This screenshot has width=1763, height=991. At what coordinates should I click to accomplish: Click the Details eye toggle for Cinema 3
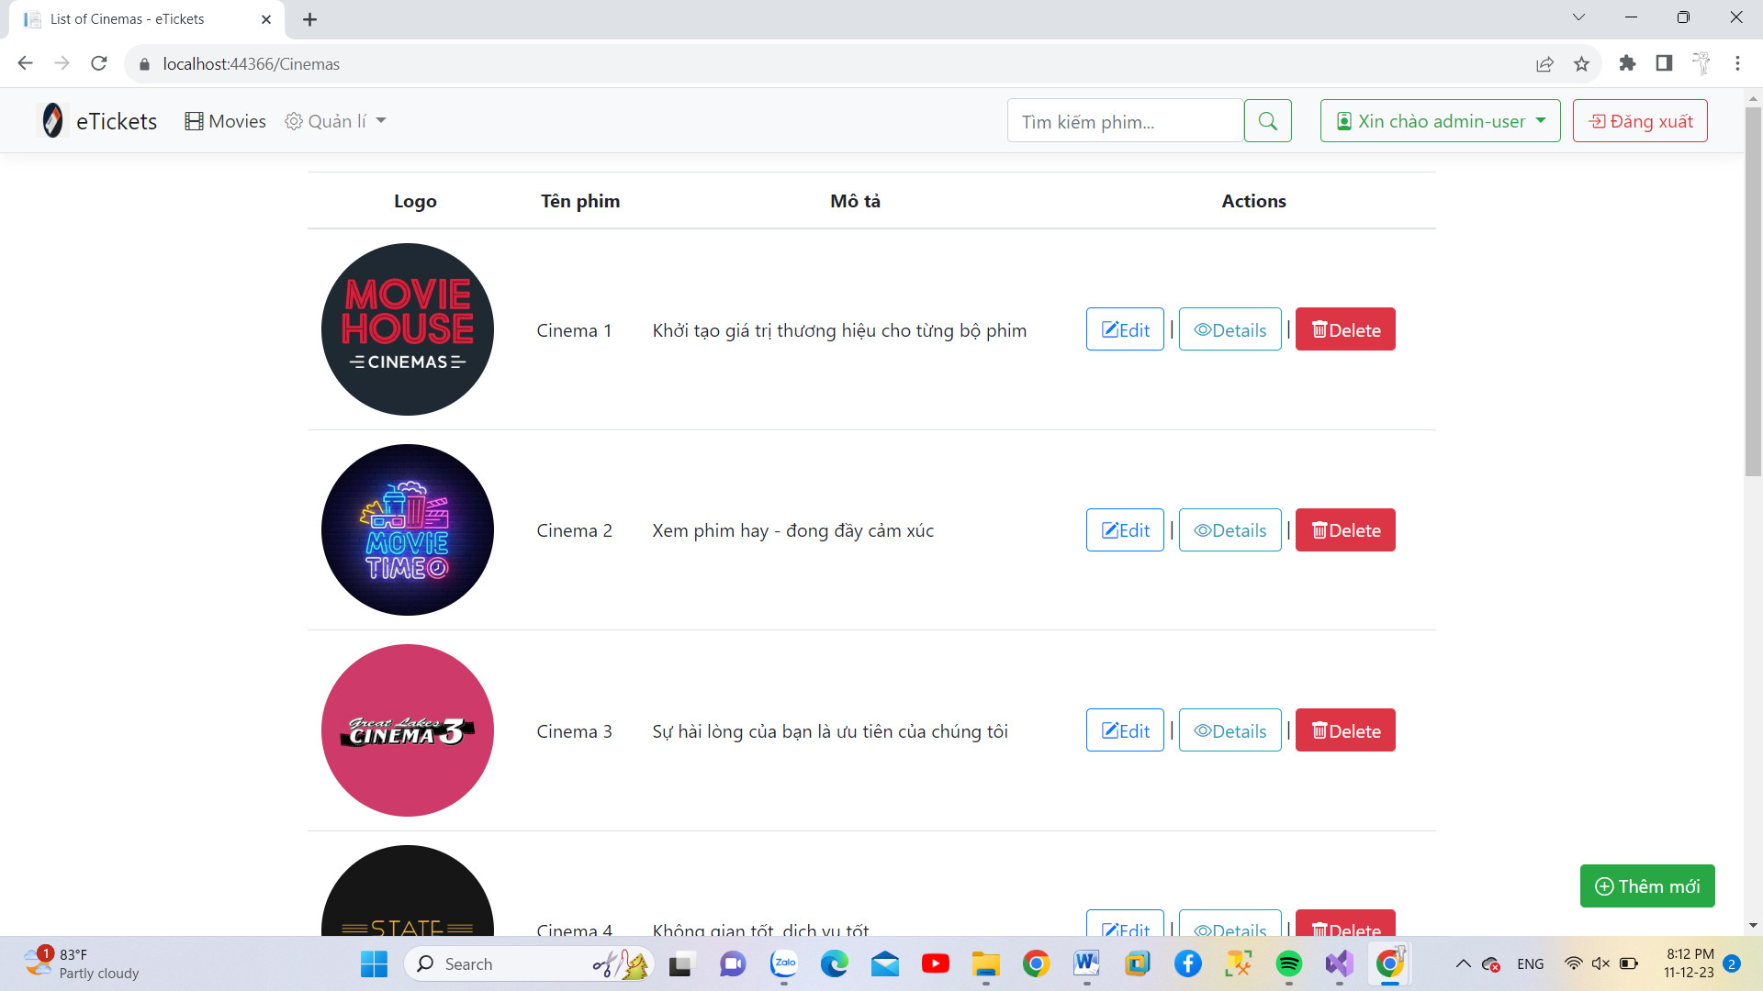click(1230, 729)
